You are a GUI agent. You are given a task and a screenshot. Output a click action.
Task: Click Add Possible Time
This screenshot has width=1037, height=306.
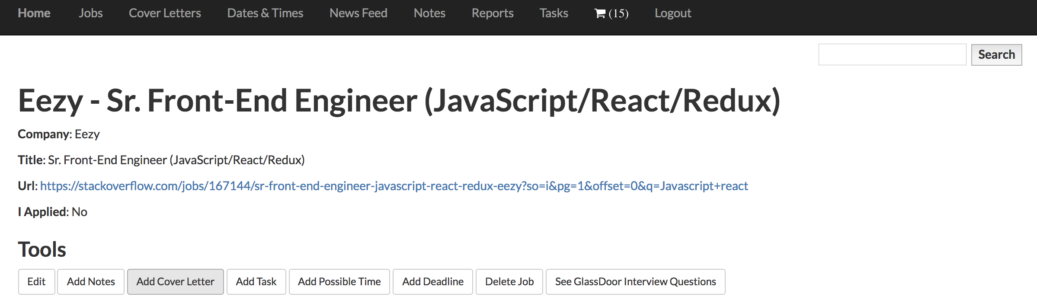tap(339, 282)
